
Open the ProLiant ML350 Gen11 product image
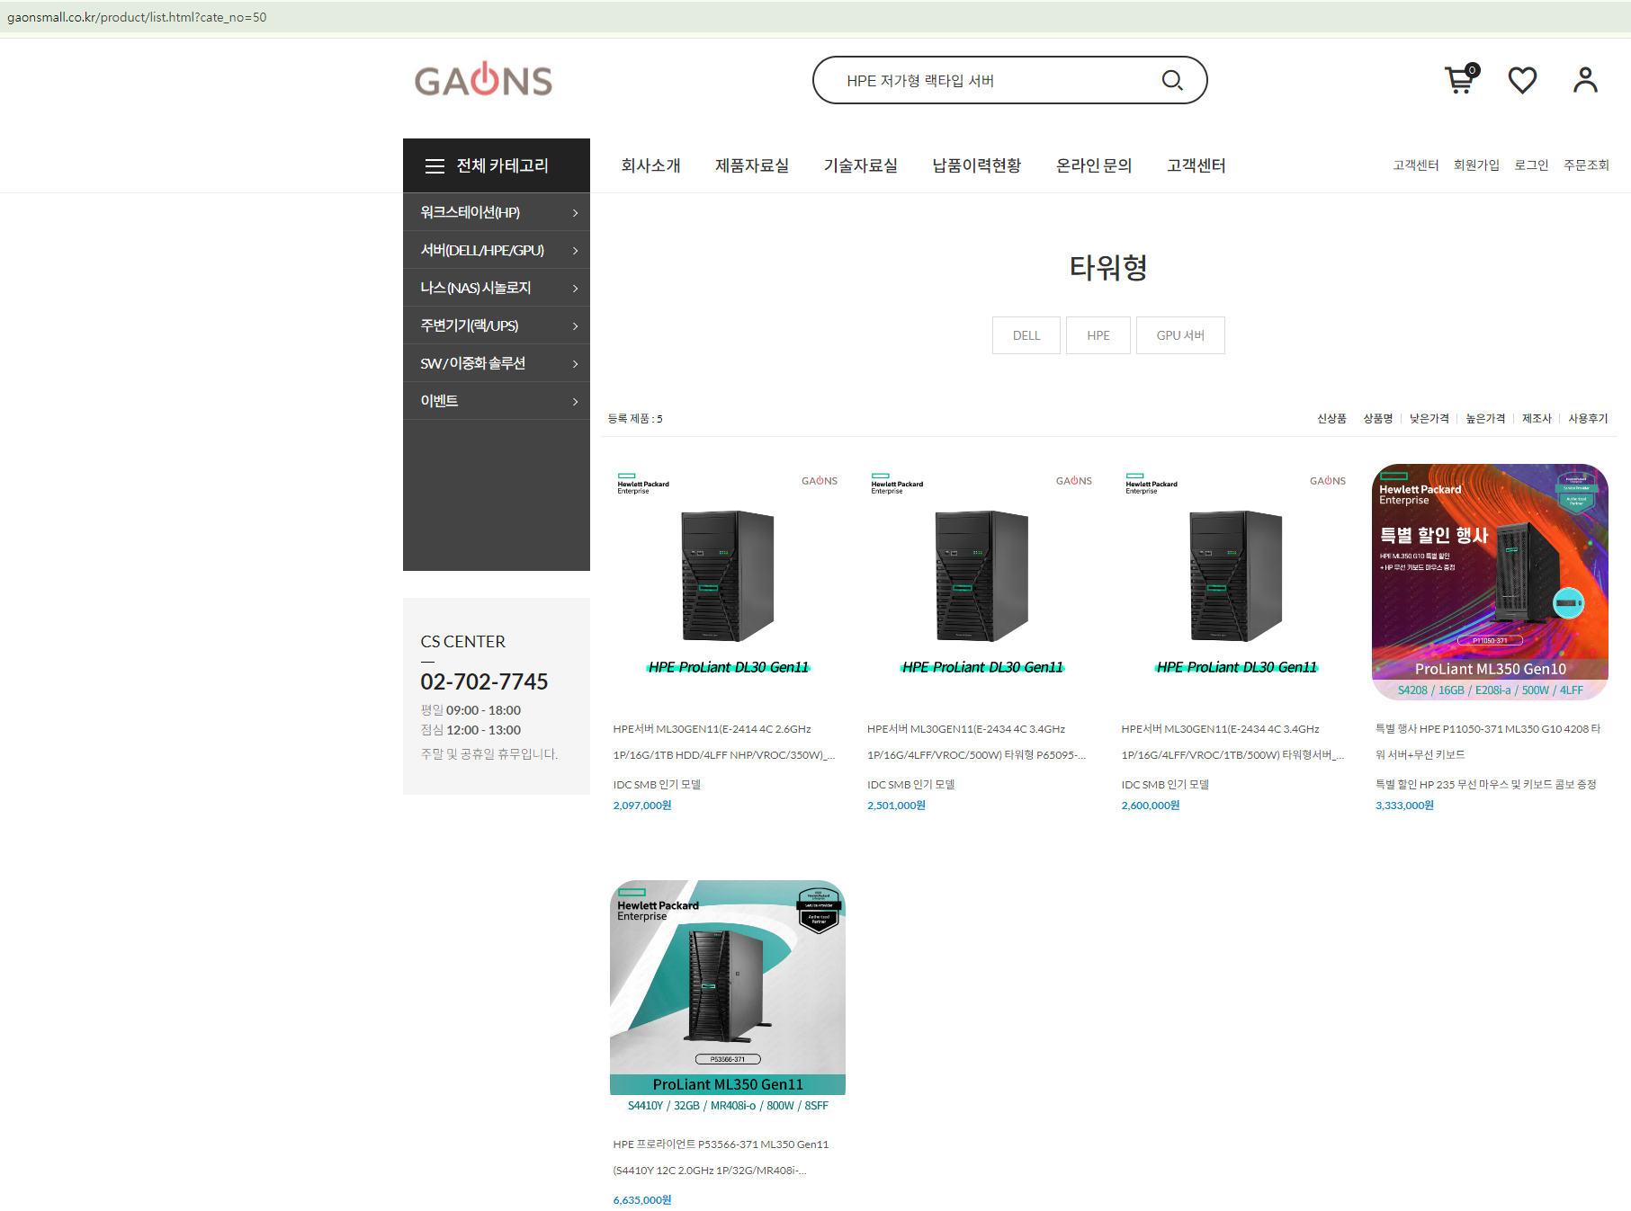tap(728, 998)
